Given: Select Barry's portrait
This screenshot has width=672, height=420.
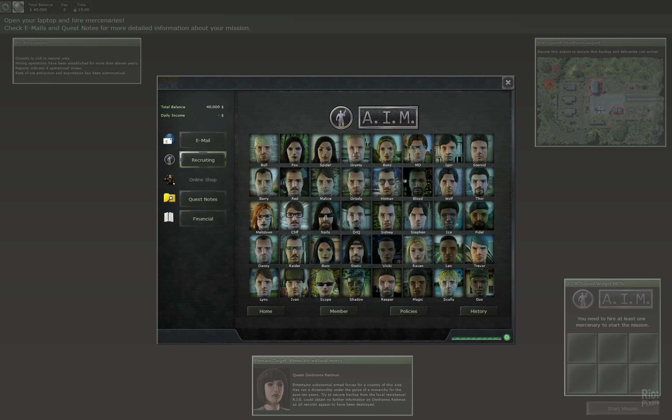Looking at the screenshot, I should [x=264, y=182].
